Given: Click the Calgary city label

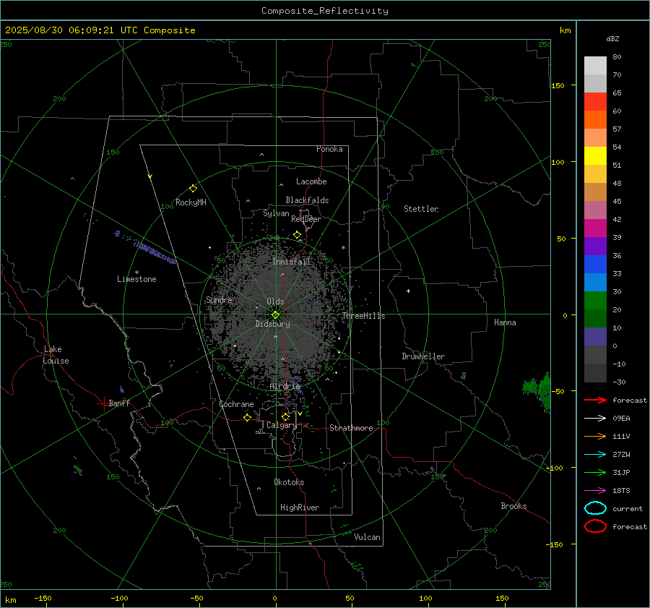Looking at the screenshot, I should pyautogui.click(x=282, y=425).
